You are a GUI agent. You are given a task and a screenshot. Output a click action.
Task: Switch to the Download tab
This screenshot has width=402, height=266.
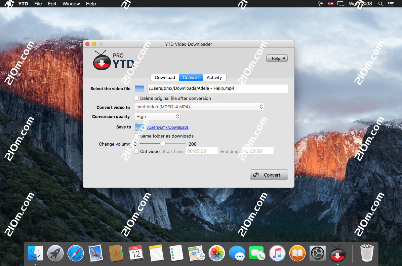pyautogui.click(x=165, y=77)
